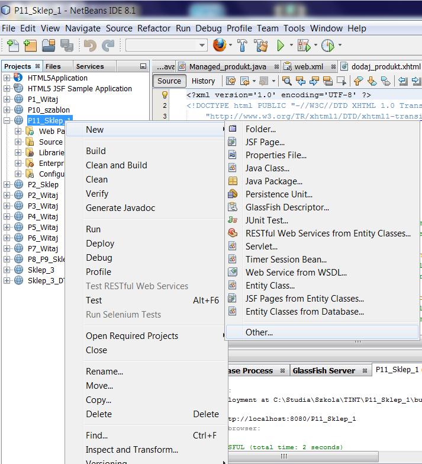Click the Save All toolbar icon
422x464 pixels.
(67, 45)
